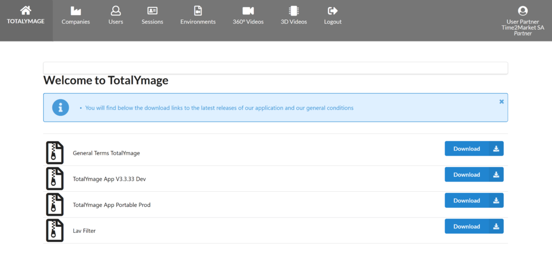Viewport: 552px width, 278px height.
Task: Download TotalYmage App V3.3.33 Dev
Action: click(474, 175)
